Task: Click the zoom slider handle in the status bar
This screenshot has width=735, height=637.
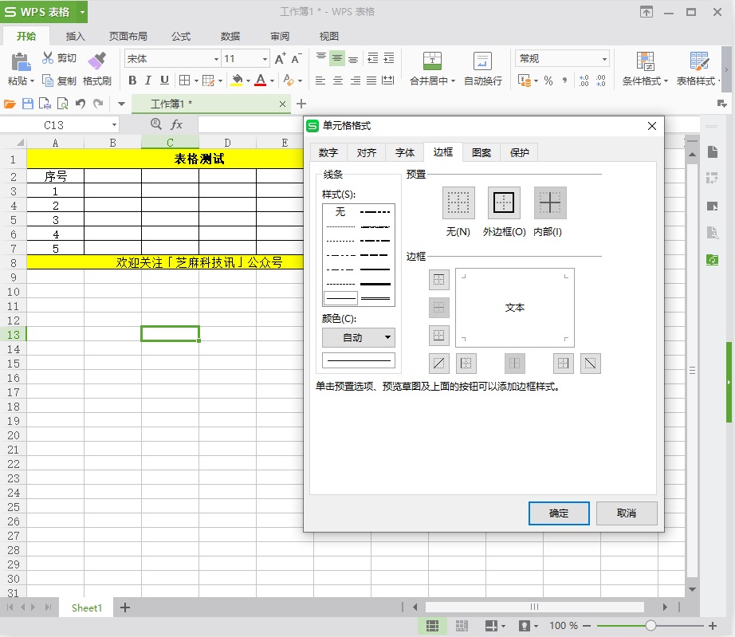Action: pos(650,625)
